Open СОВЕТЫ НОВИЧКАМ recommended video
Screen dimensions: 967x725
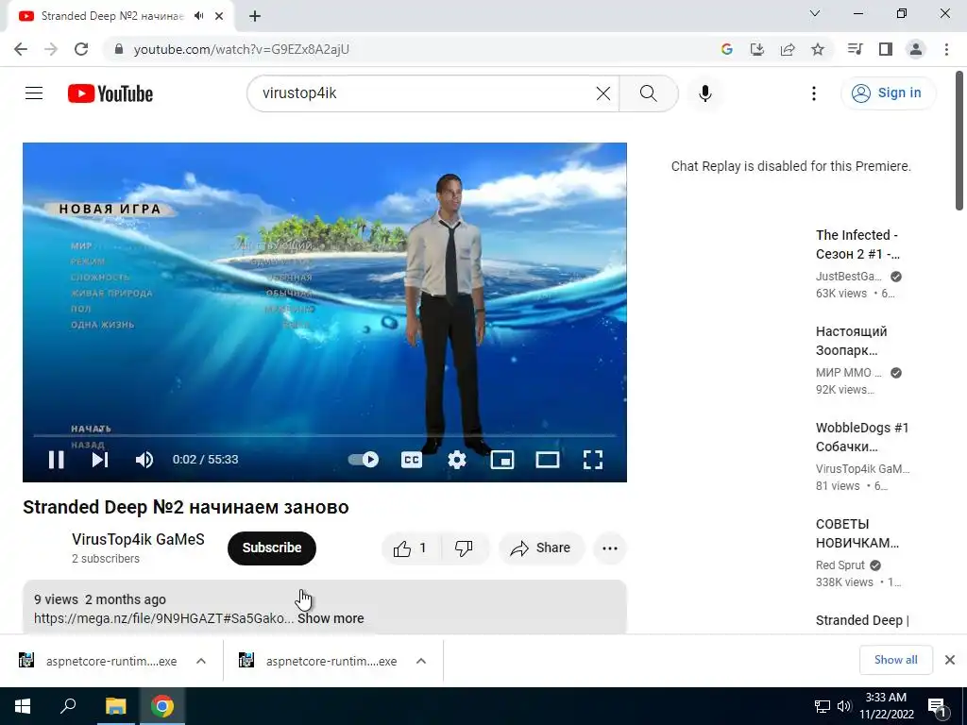pyautogui.click(x=857, y=533)
